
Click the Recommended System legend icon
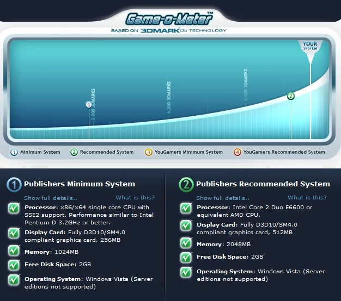coord(74,152)
